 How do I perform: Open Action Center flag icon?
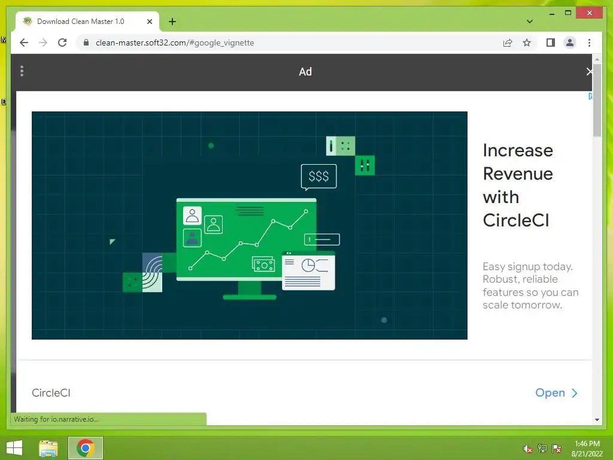tap(557, 449)
